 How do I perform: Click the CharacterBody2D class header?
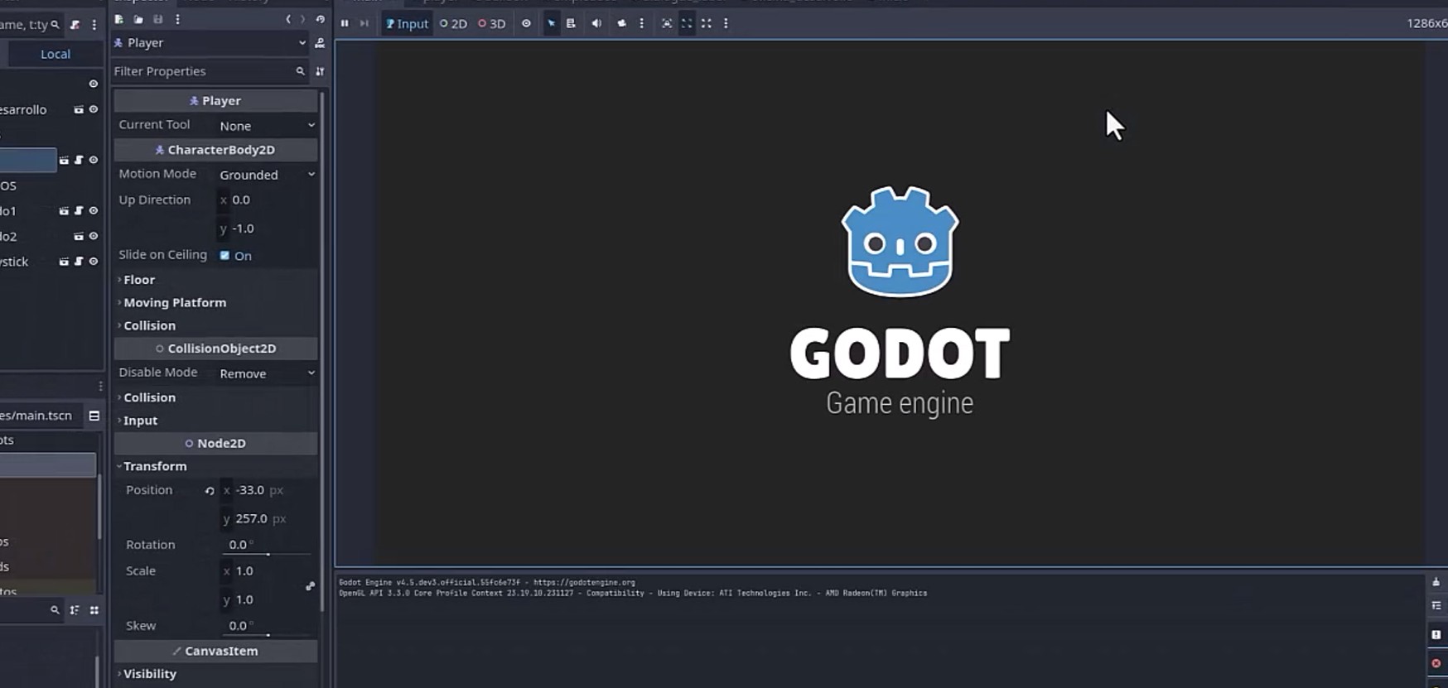[215, 150]
